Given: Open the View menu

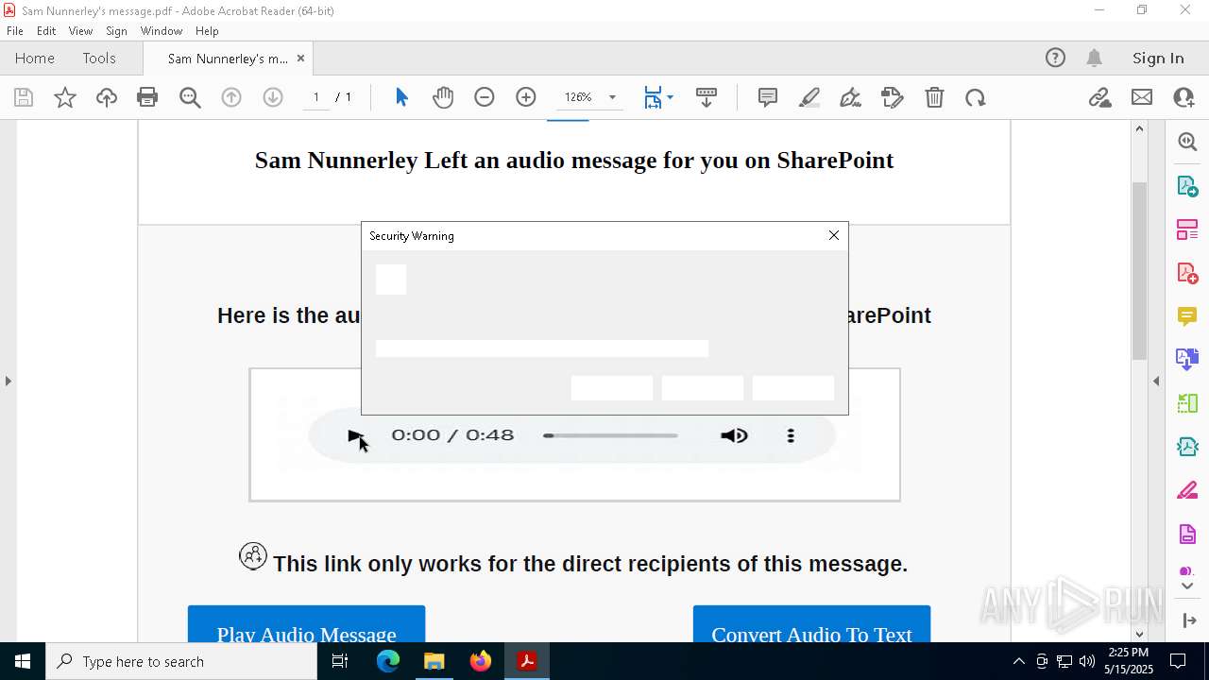Looking at the screenshot, I should [x=80, y=31].
